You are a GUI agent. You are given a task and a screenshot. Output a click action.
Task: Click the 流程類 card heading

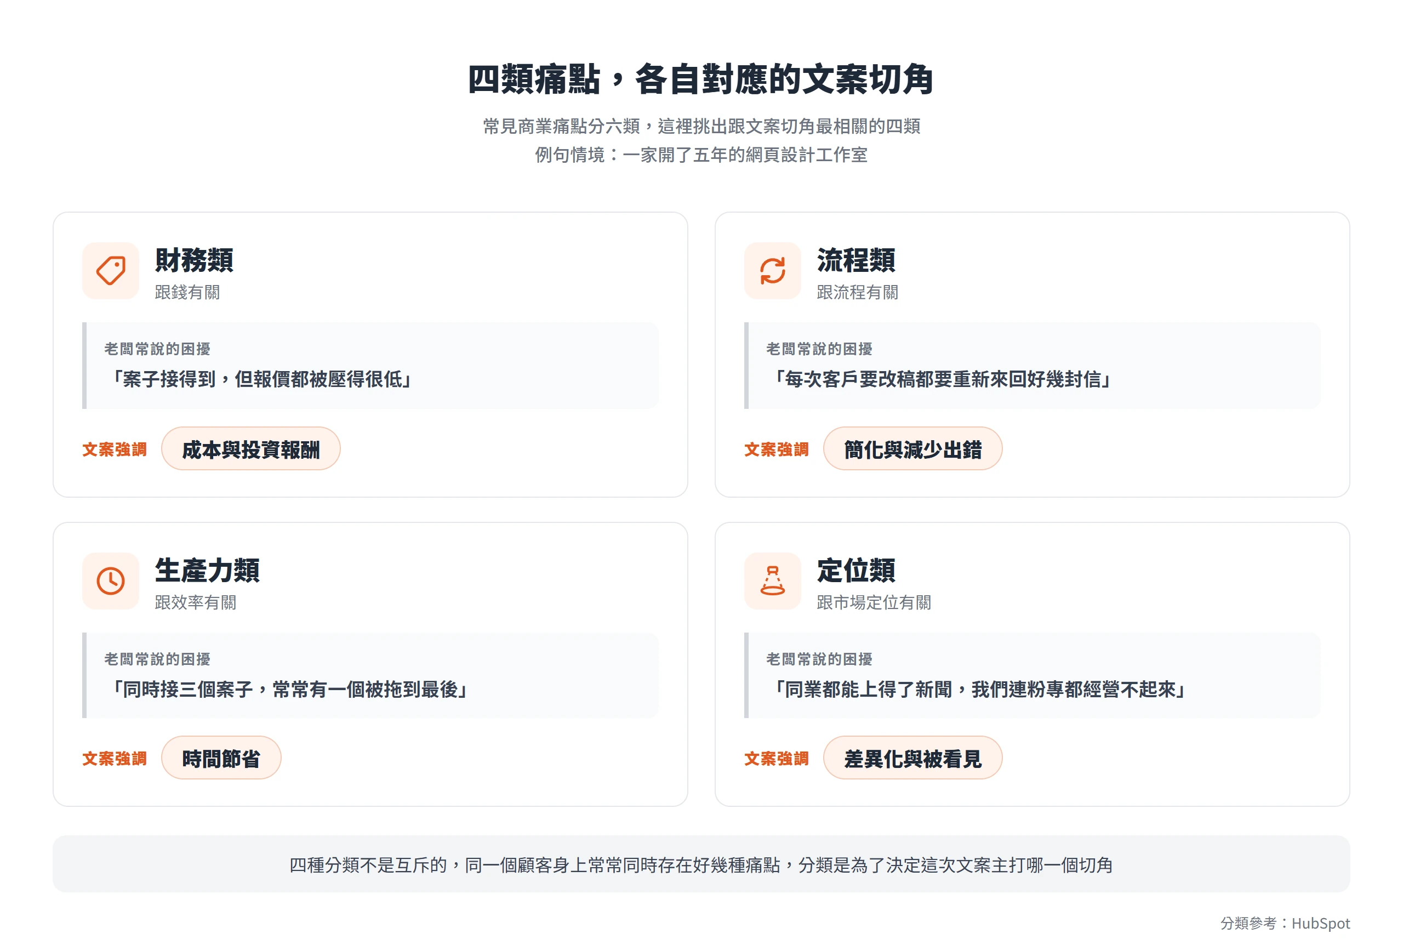pos(856,260)
